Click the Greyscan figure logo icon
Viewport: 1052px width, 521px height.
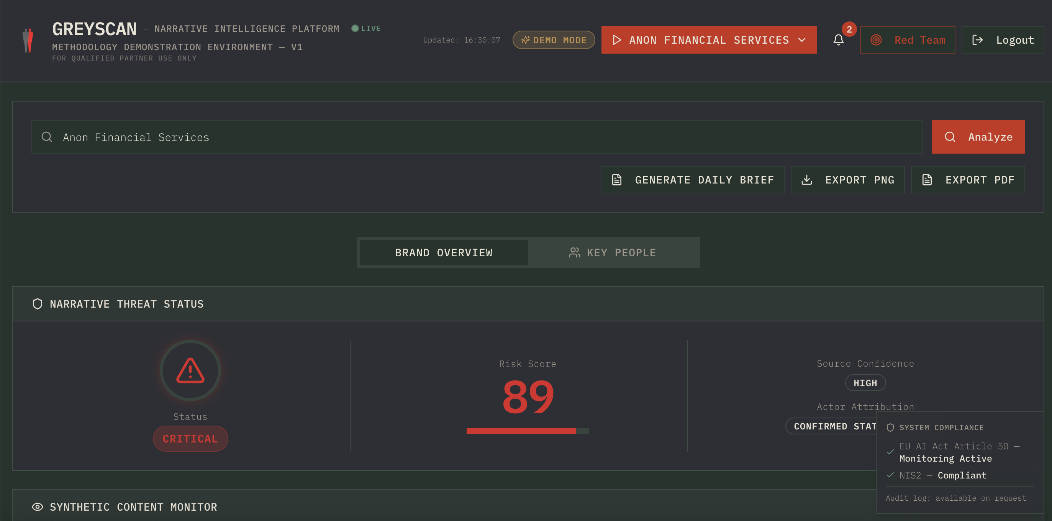pos(28,41)
